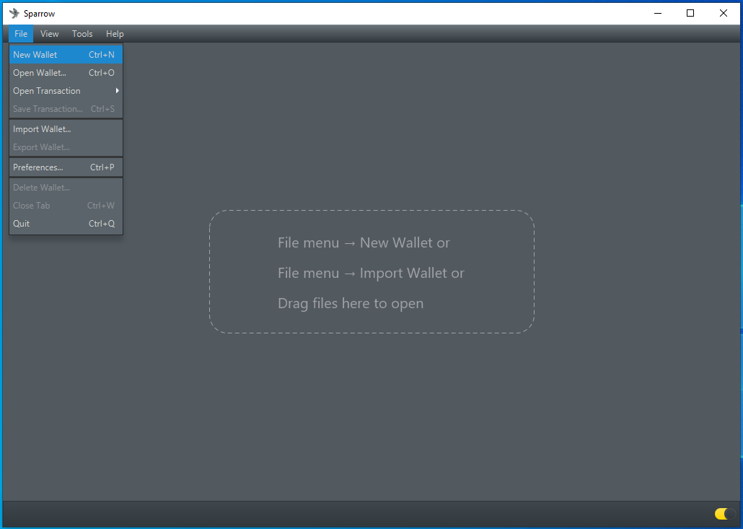This screenshot has width=743, height=529.
Task: Minimize the Sparrow window
Action: (x=658, y=13)
